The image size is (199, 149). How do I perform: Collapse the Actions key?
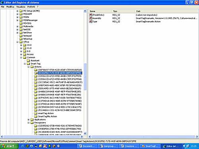[x=29, y=67]
